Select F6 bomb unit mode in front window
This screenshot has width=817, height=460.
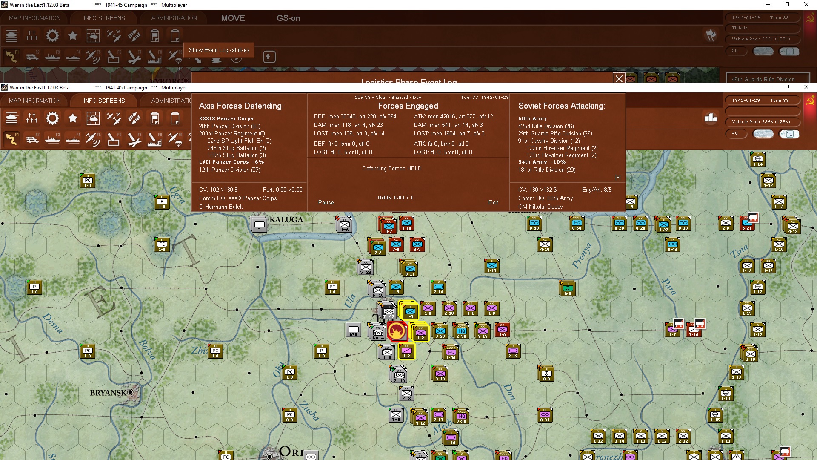click(x=114, y=139)
